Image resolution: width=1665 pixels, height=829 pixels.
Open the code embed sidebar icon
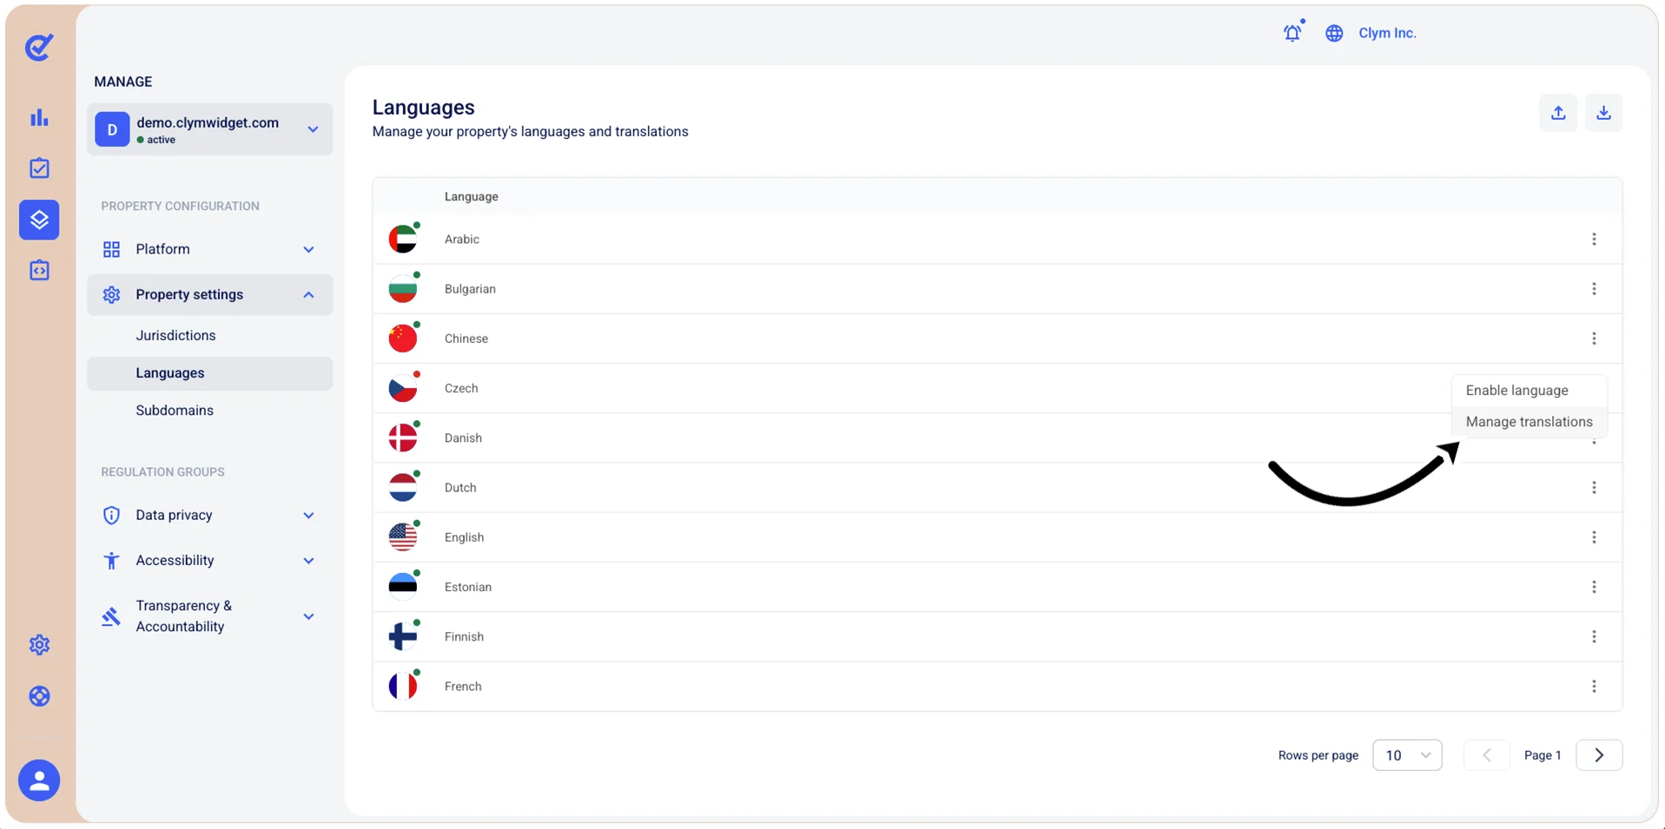point(39,271)
